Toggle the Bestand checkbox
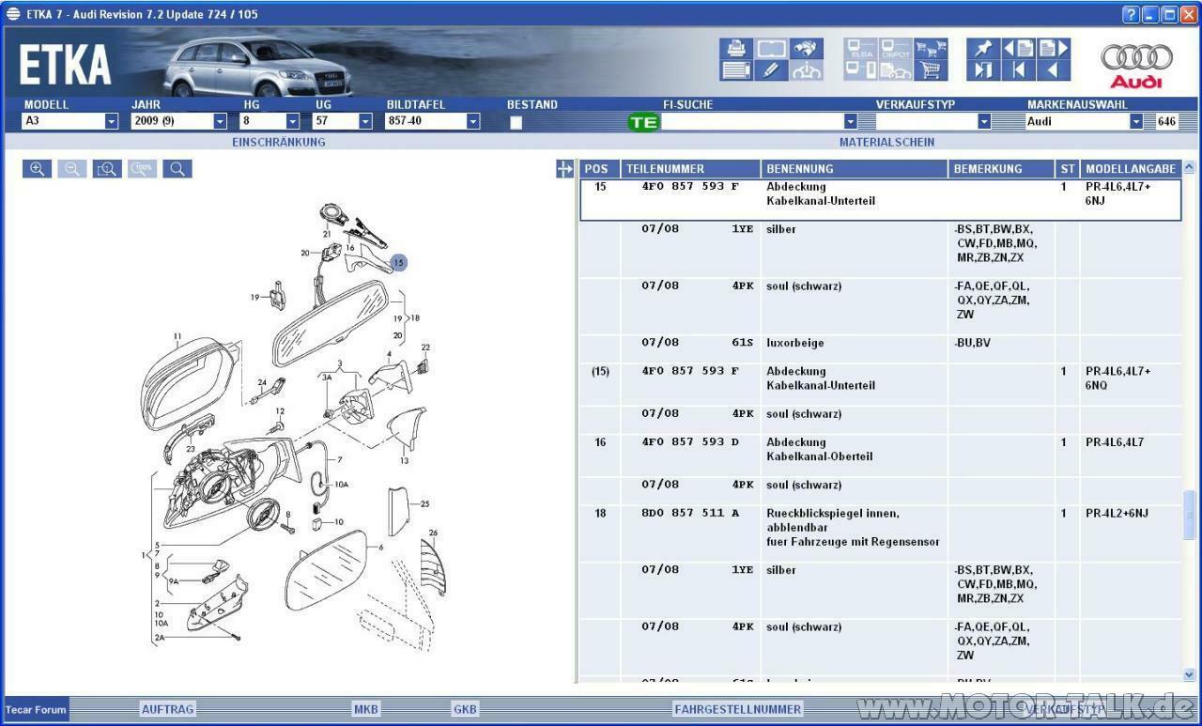Image resolution: width=1202 pixels, height=726 pixels. (516, 122)
